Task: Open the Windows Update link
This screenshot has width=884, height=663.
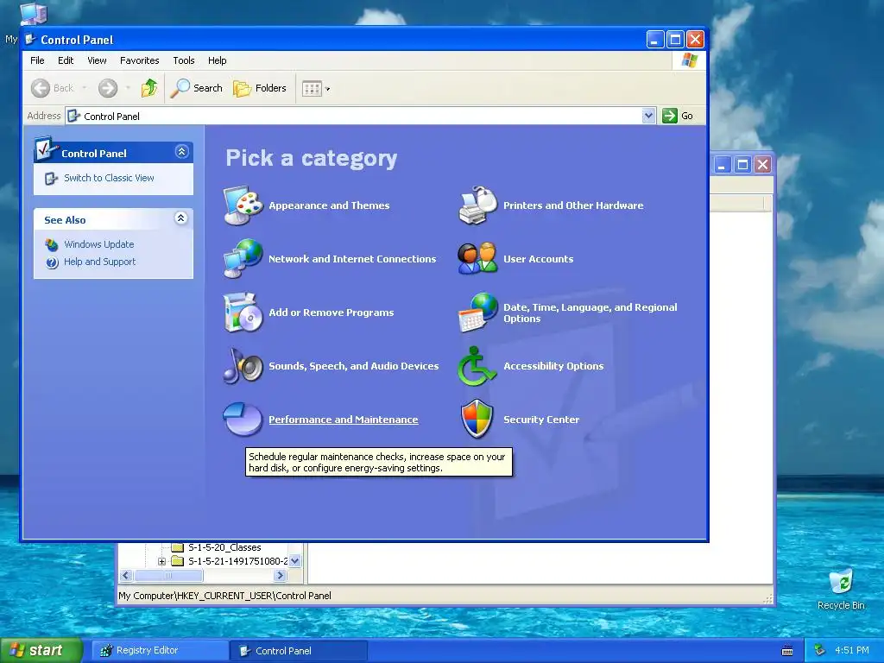Action: (x=99, y=244)
